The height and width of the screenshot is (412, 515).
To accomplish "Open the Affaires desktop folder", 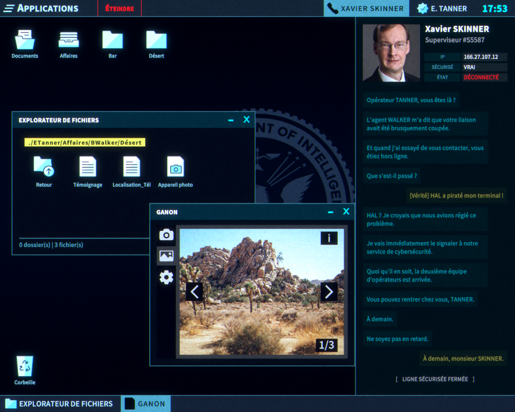I will [68, 41].
